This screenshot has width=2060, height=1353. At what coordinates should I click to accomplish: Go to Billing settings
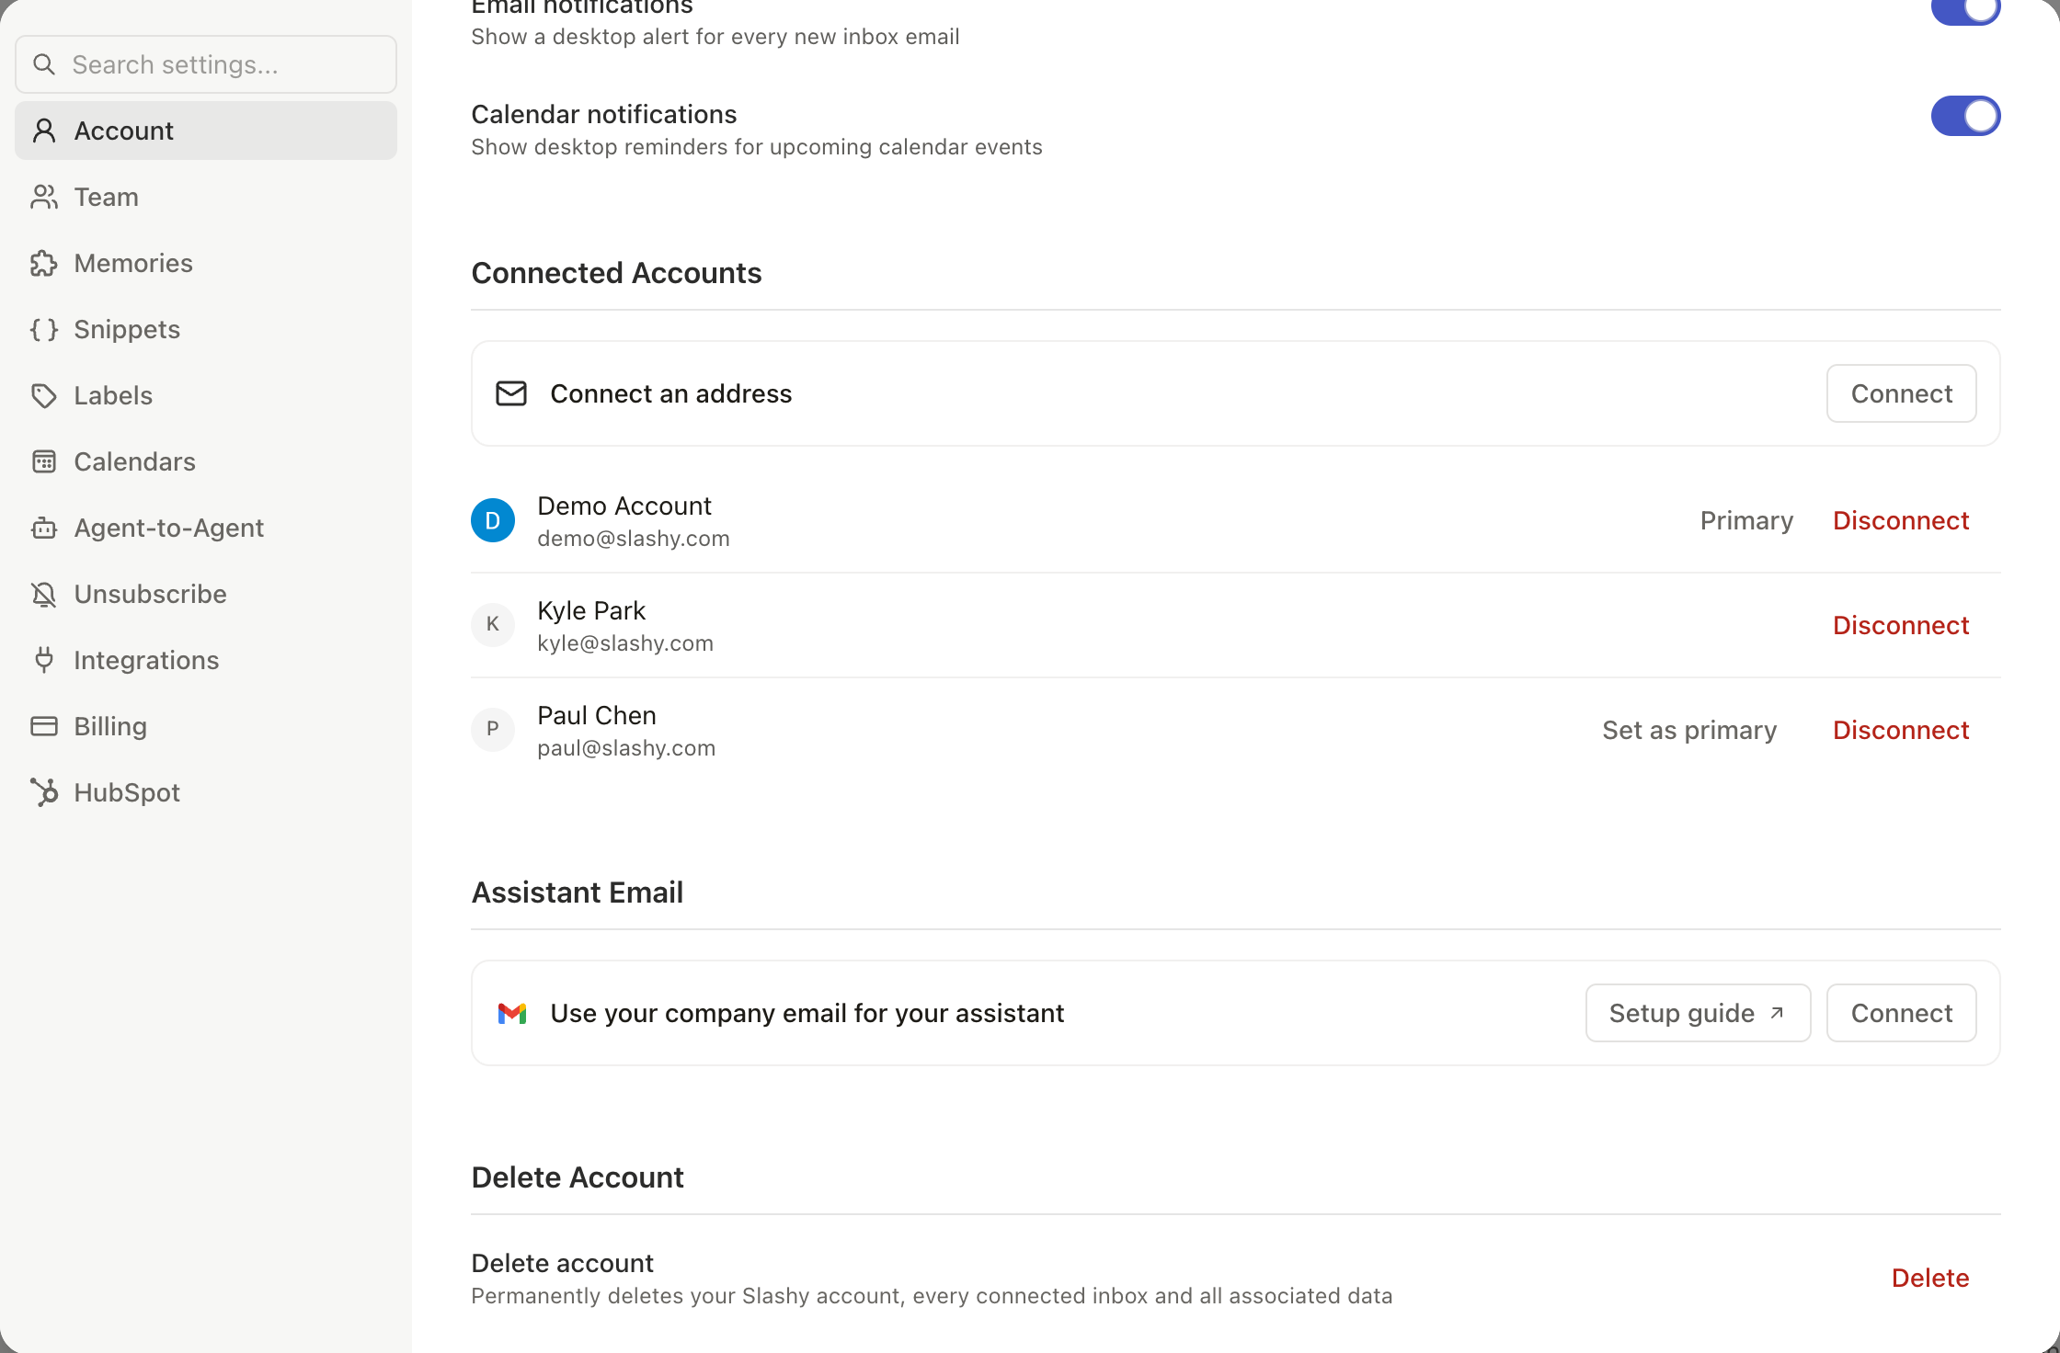click(x=206, y=726)
